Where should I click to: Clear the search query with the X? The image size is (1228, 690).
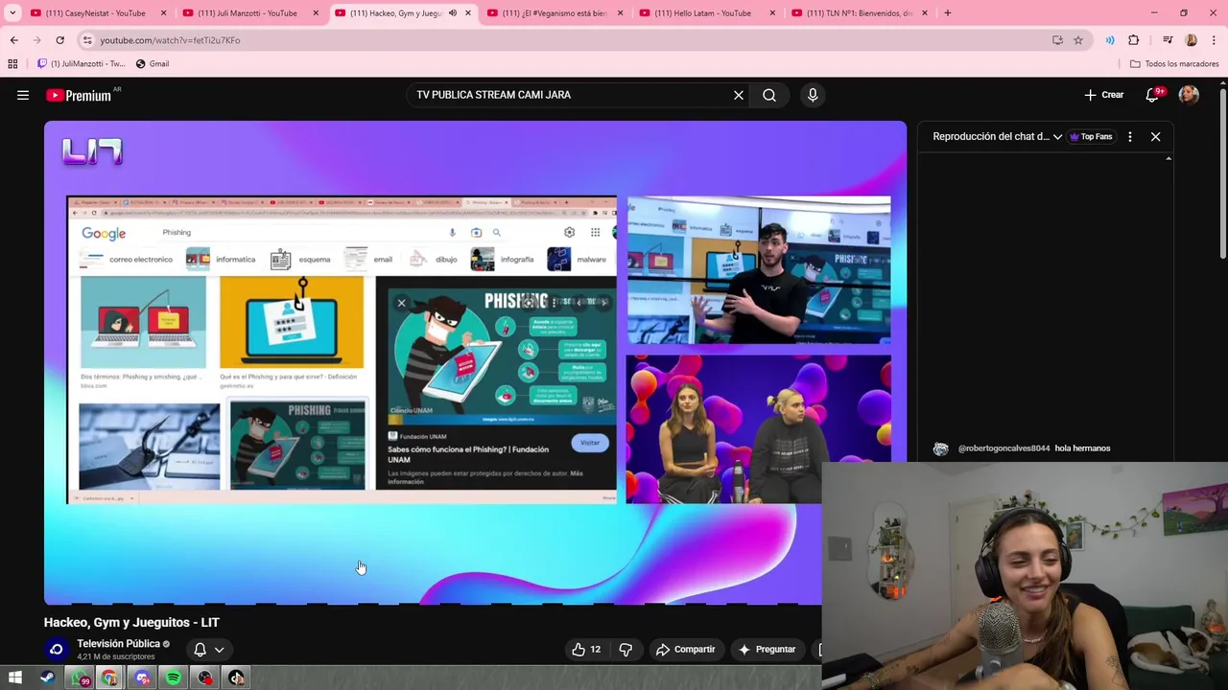pos(739,95)
